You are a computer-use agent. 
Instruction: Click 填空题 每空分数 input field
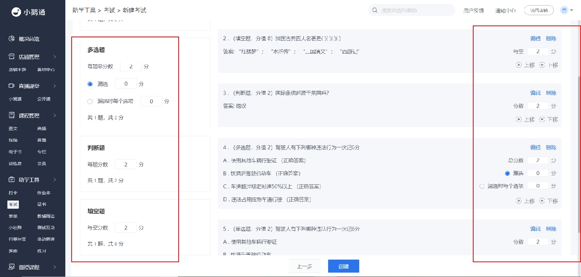coord(126,228)
